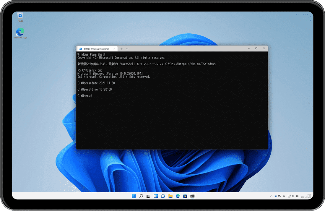Launch Microsoft Edge from taskbar
The width and height of the screenshot is (325, 211).
point(178,196)
